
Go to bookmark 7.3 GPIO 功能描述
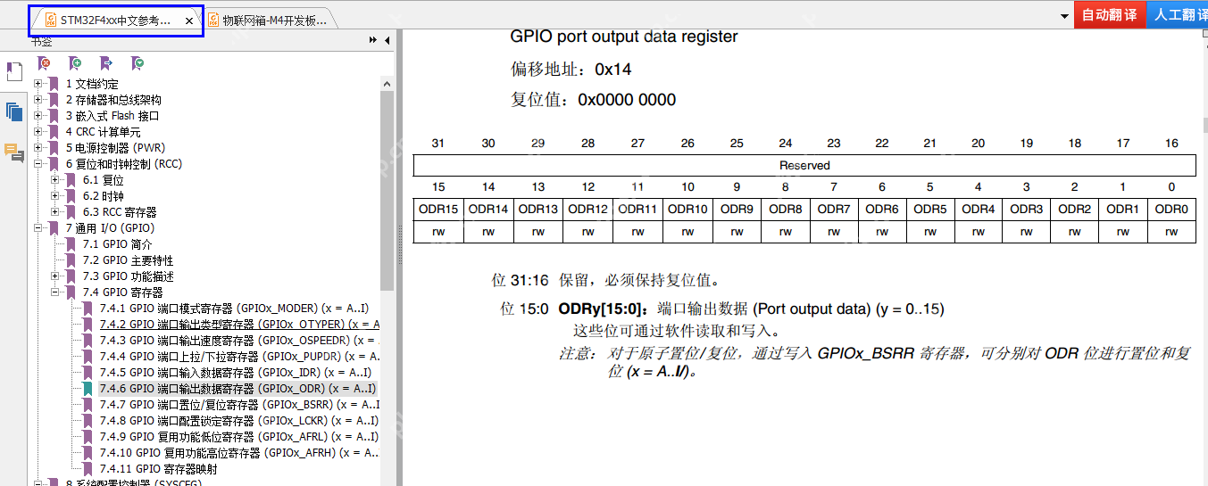128,276
